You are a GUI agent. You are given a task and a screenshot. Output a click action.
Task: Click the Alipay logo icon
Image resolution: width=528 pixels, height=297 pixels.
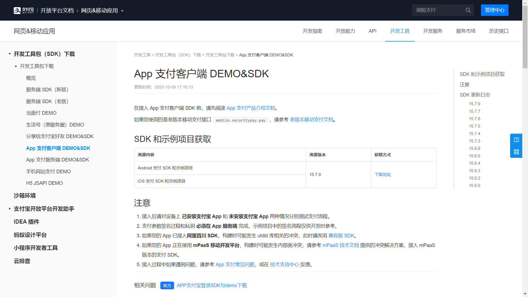coord(24,10)
